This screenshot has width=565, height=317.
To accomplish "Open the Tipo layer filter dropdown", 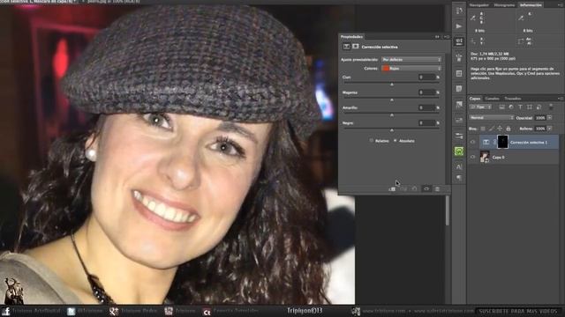I will 480,107.
